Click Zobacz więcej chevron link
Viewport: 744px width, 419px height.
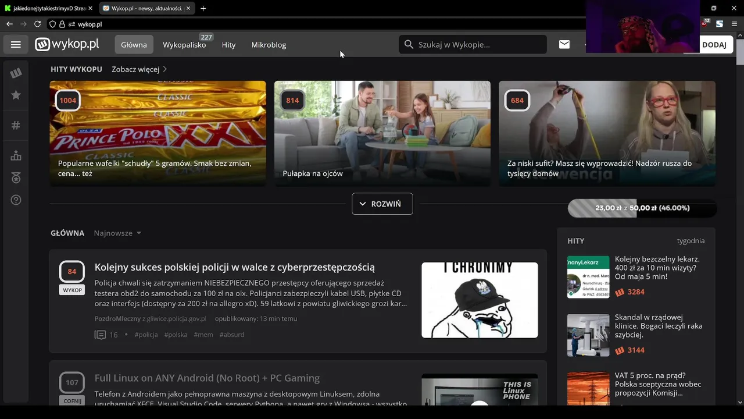click(139, 69)
